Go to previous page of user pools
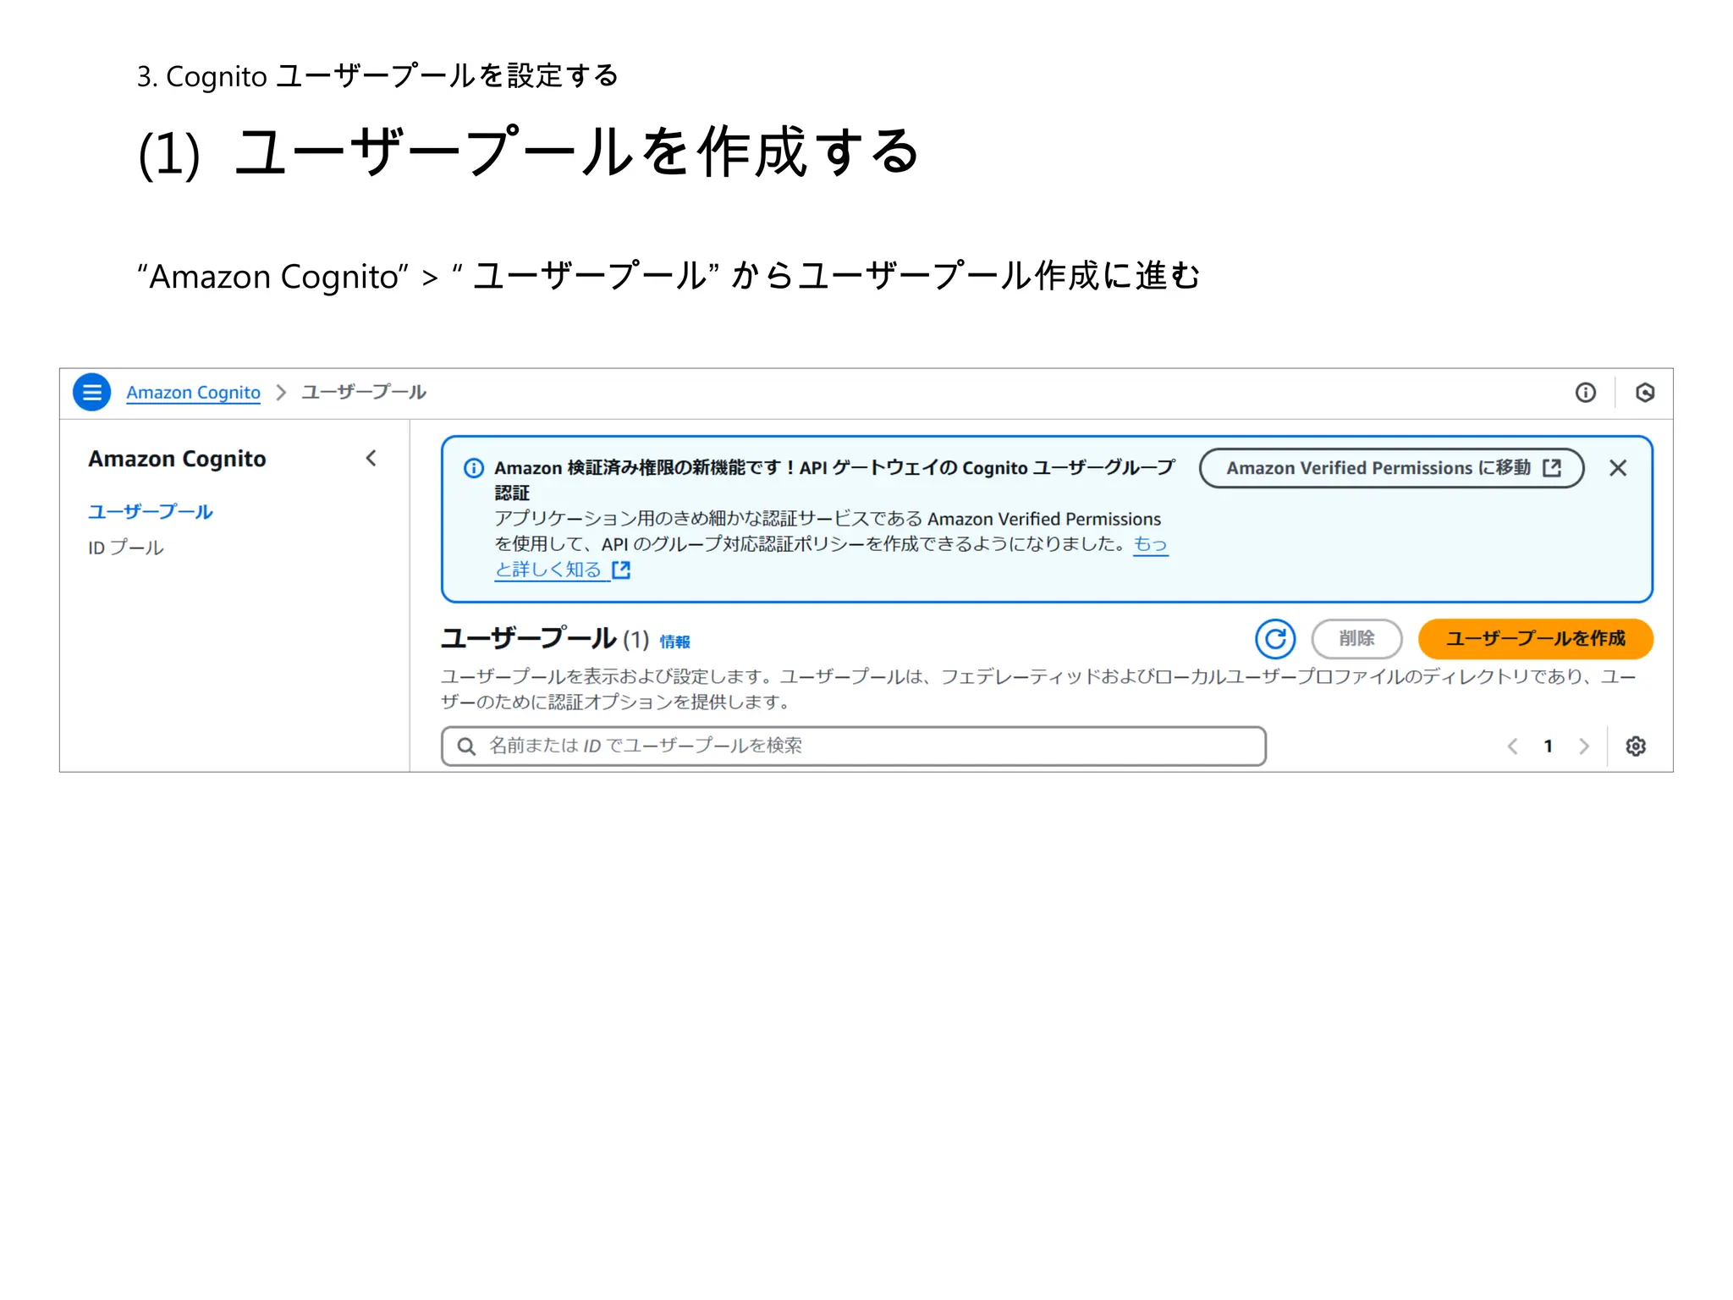Image resolution: width=1733 pixels, height=1300 pixels. [1512, 746]
